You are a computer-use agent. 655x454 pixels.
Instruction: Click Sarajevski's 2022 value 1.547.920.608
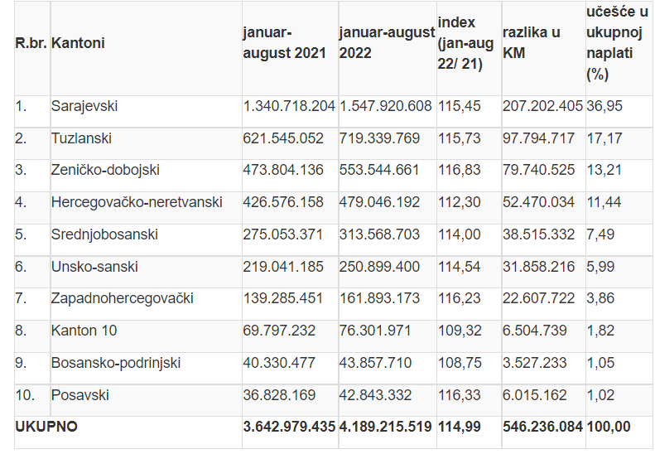pos(386,107)
